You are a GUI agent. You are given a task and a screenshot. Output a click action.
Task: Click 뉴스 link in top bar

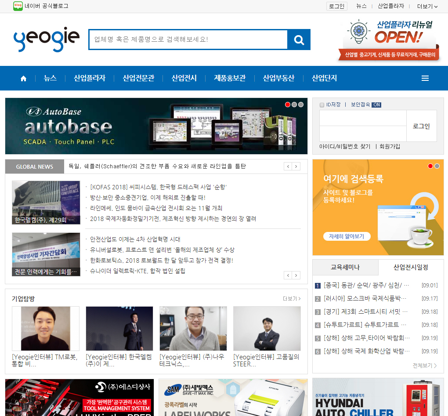pos(361,6)
